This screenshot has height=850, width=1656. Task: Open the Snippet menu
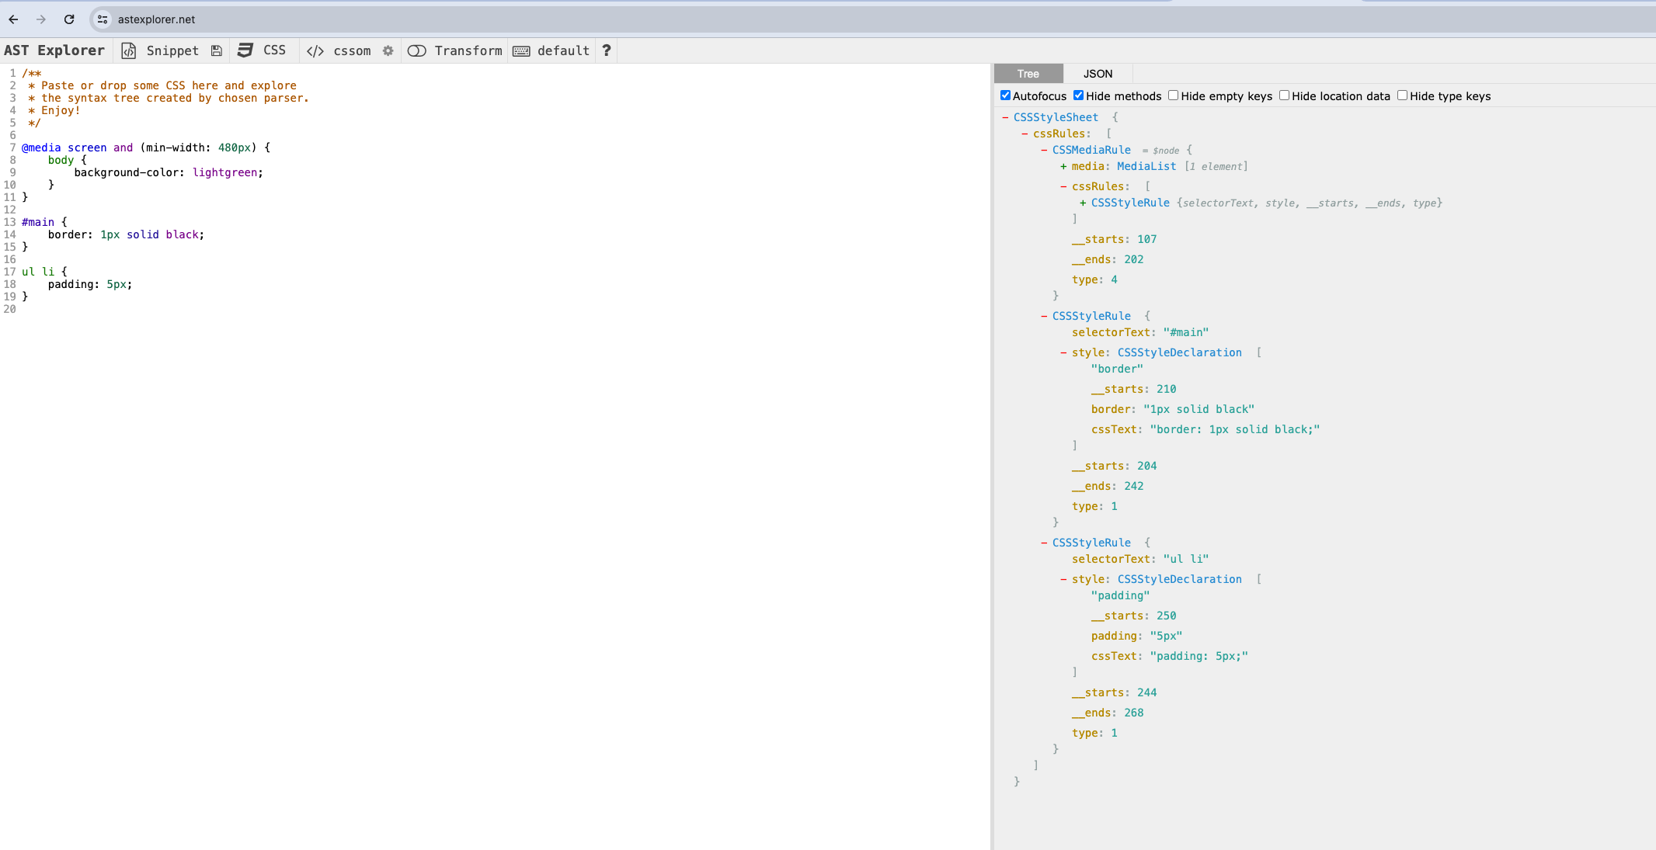pyautogui.click(x=172, y=50)
